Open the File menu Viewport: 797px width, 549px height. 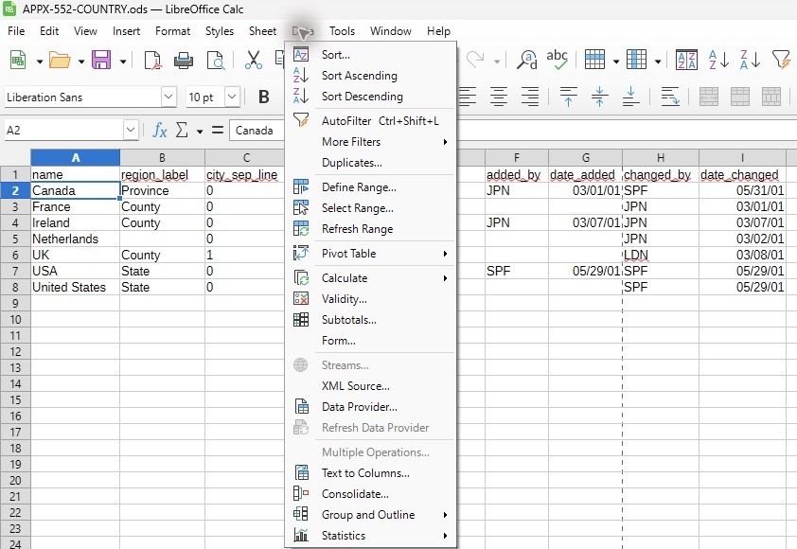click(x=16, y=31)
